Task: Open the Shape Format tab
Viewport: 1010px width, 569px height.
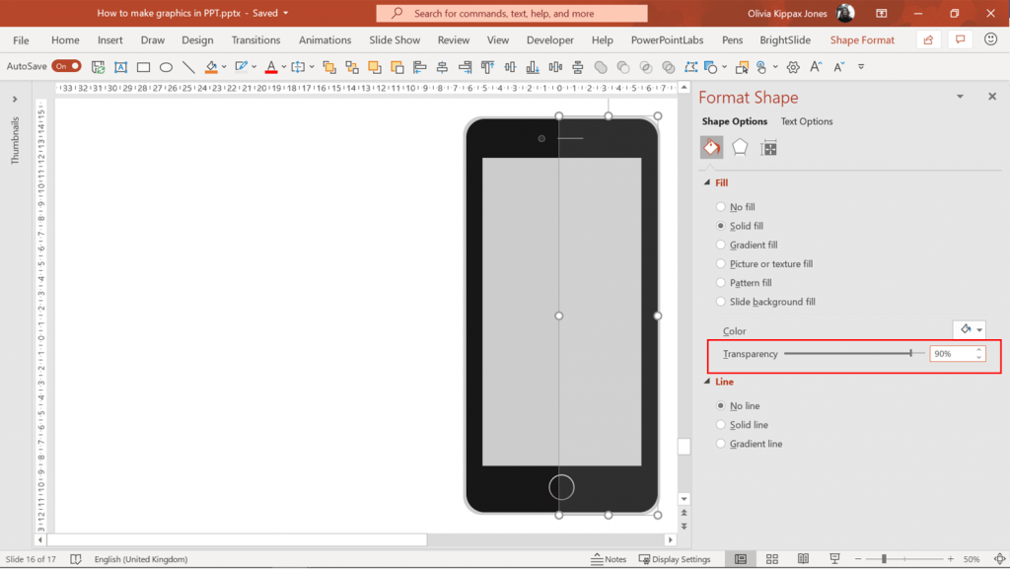Action: [862, 39]
